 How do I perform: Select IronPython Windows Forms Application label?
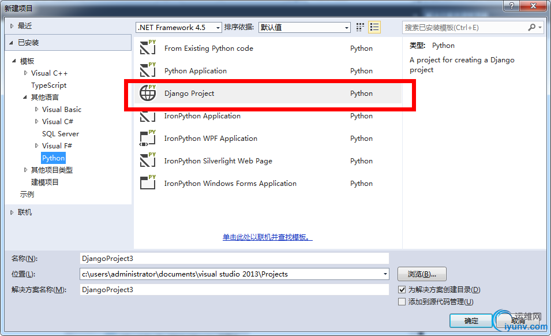(x=230, y=183)
